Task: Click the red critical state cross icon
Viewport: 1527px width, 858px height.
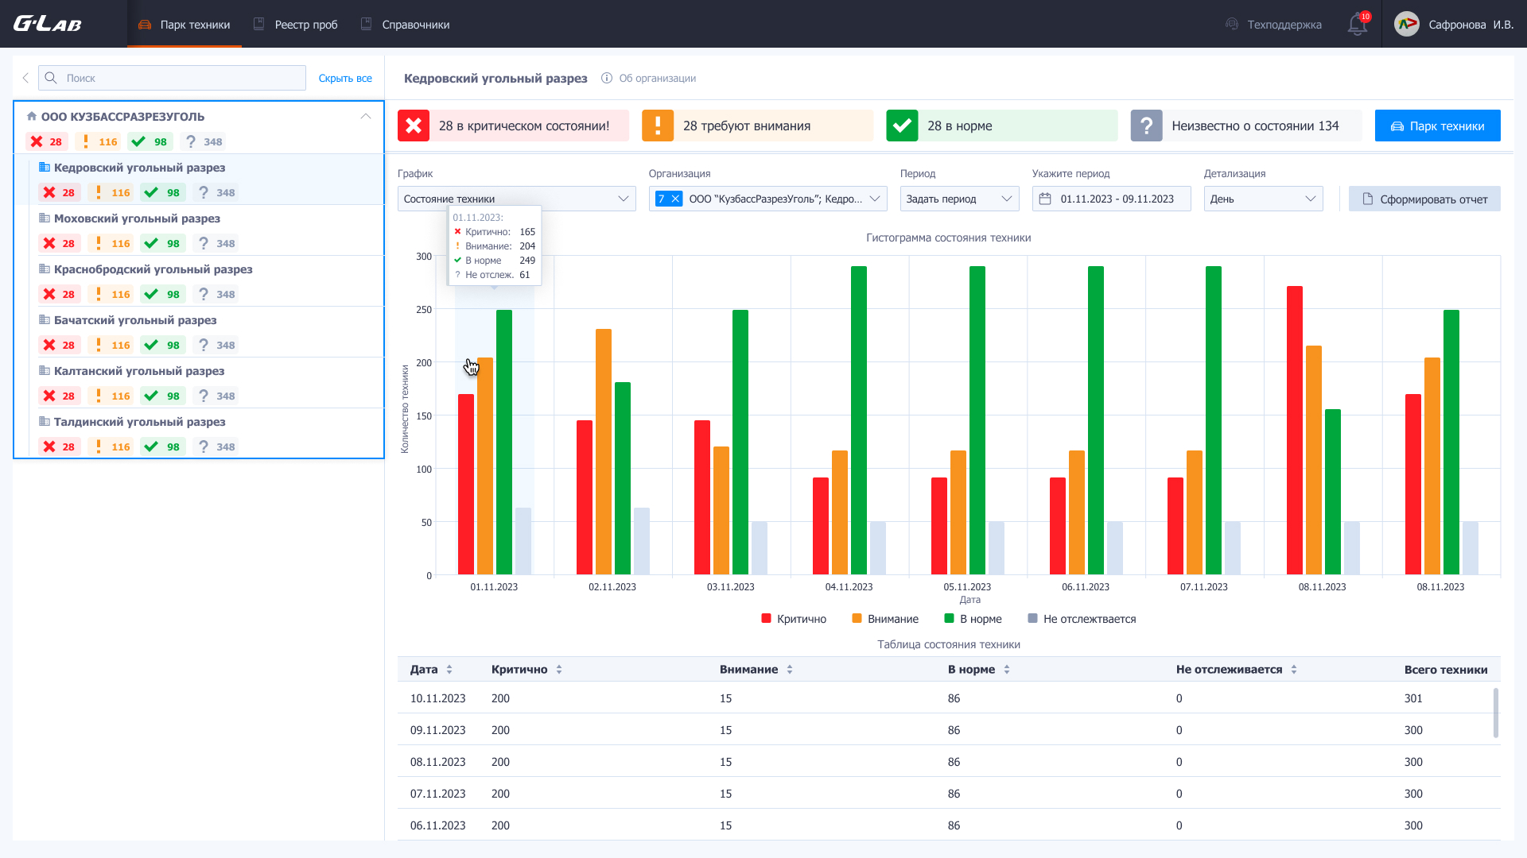Action: [x=414, y=126]
